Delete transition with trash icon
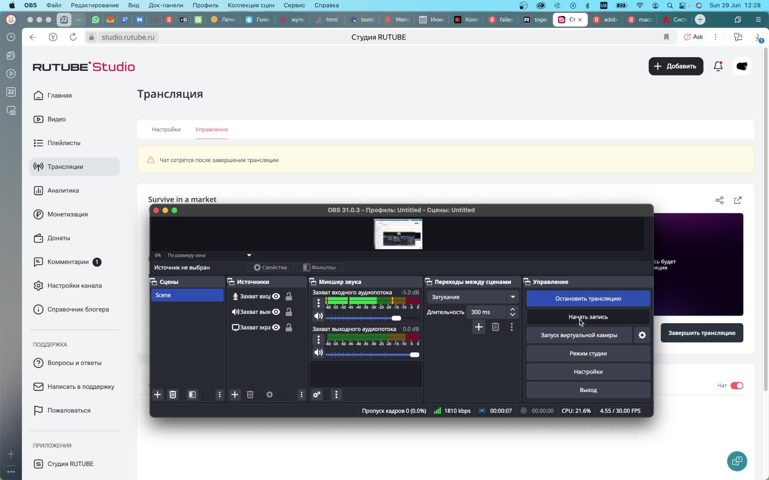The image size is (769, 480). (495, 327)
